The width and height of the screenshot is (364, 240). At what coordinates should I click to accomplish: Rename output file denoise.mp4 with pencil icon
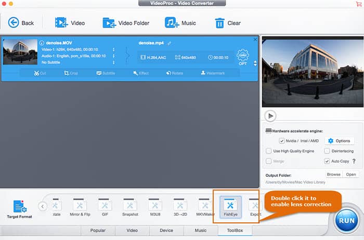[x=169, y=43]
